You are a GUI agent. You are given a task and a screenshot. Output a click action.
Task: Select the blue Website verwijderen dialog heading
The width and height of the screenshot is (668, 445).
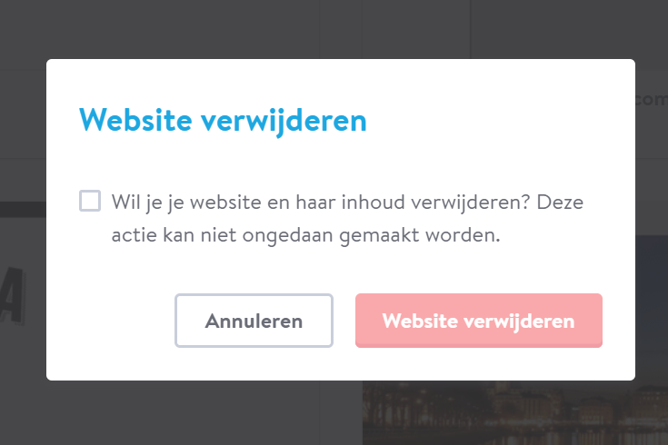(x=223, y=121)
